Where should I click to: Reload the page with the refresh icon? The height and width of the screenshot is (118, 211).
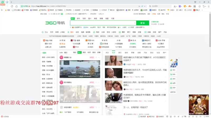12,6
